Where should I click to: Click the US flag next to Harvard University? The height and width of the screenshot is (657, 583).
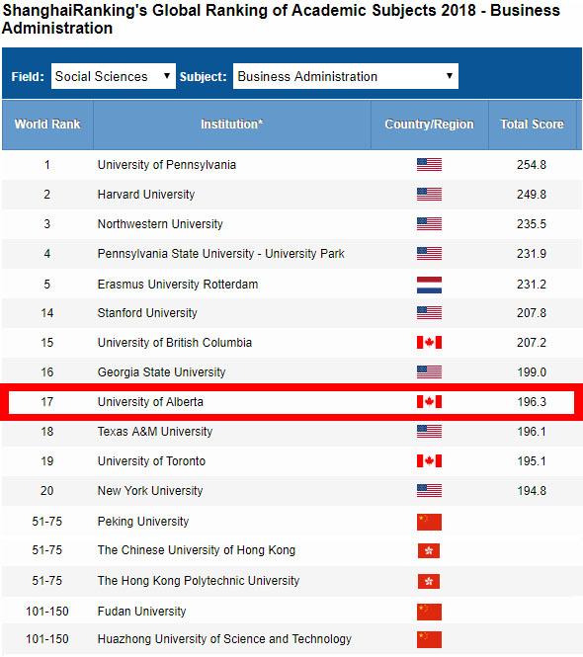(429, 195)
